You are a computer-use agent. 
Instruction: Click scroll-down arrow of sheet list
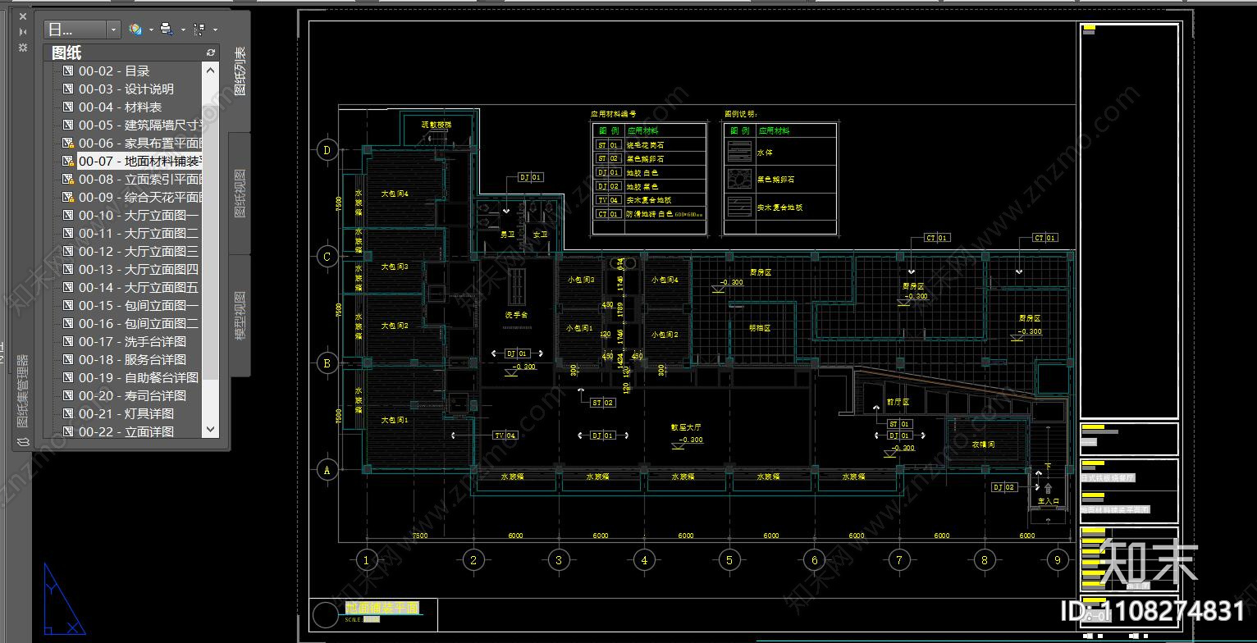[x=210, y=429]
